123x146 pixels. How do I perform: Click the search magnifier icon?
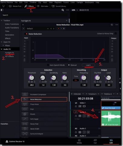tap(63, 10)
